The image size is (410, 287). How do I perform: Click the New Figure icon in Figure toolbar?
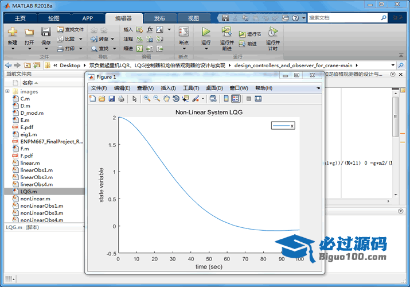coord(92,99)
